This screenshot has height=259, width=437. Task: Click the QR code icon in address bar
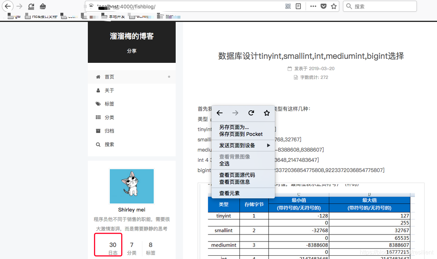(x=288, y=6)
